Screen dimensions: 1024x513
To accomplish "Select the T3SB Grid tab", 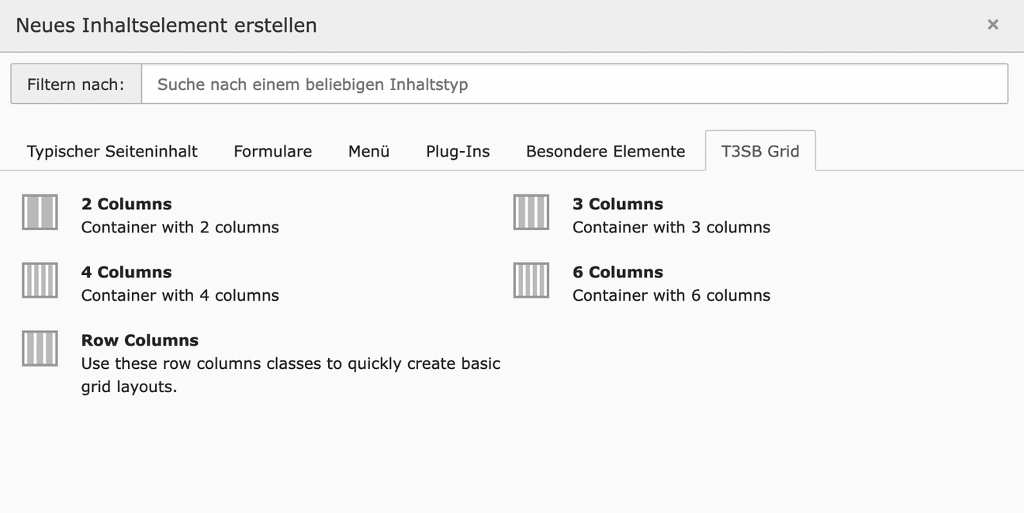I will coord(760,151).
